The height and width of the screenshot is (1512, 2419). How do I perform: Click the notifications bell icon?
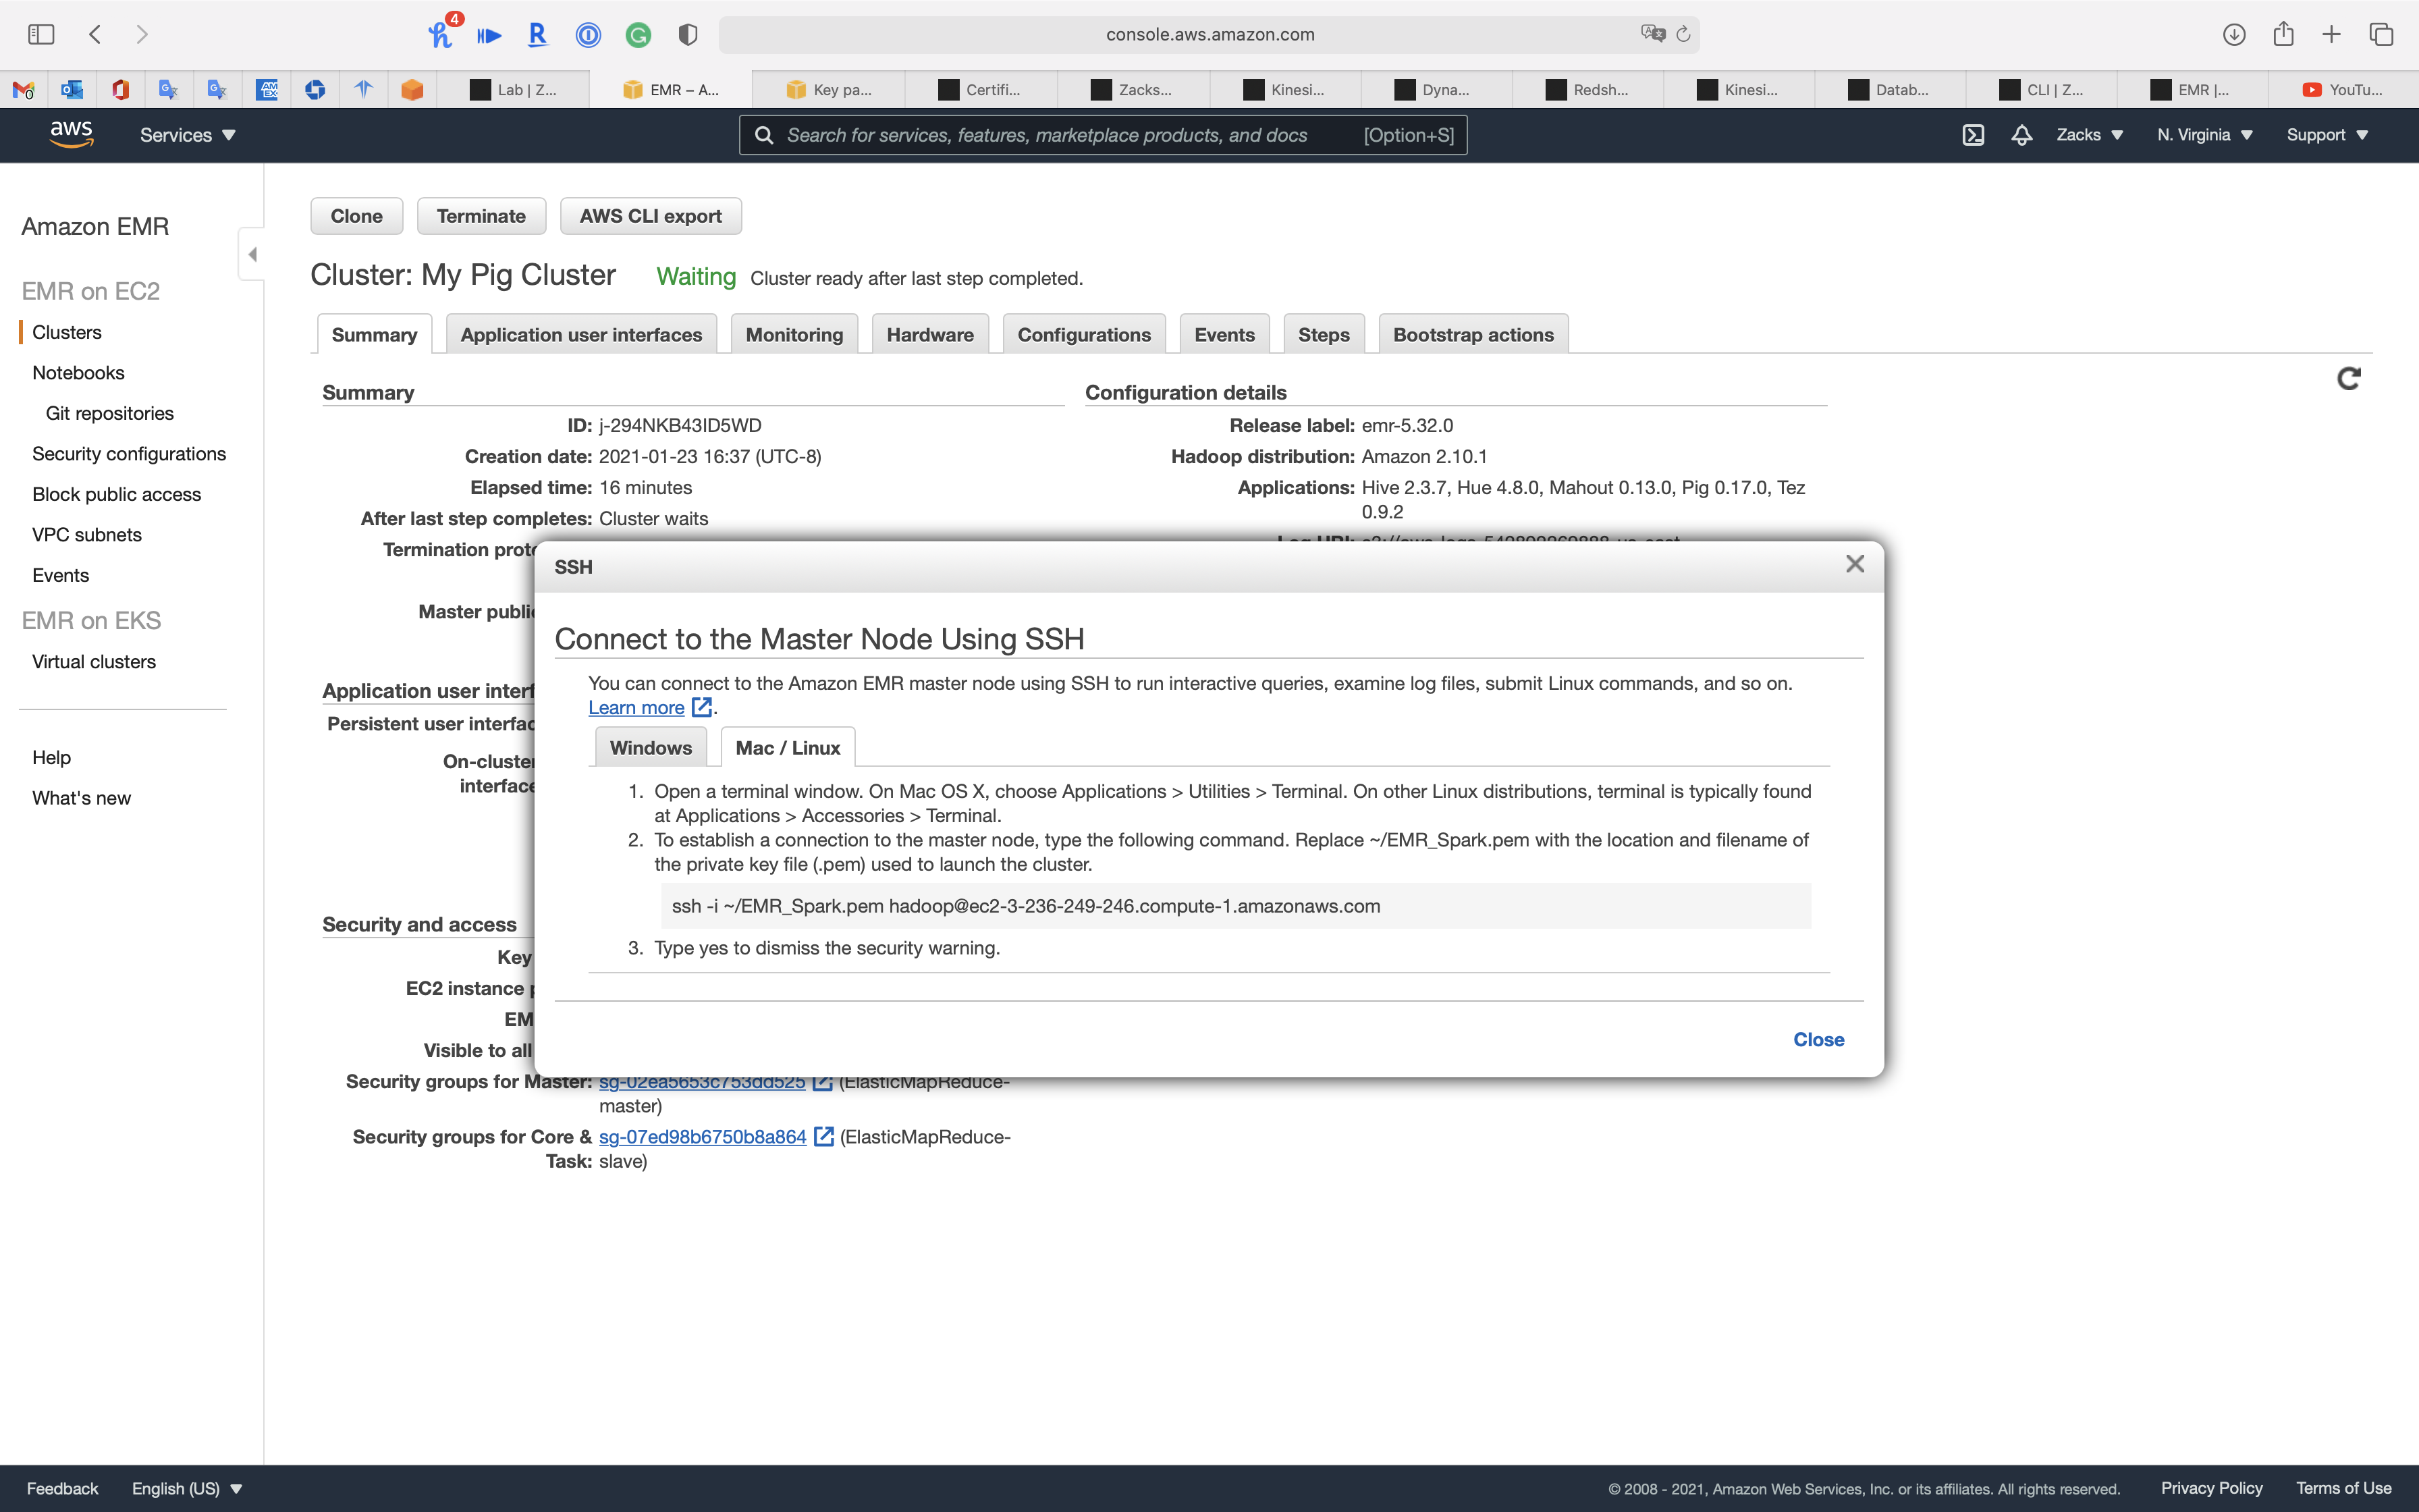coord(2021,135)
